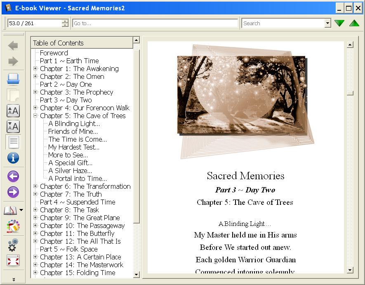
Task: Open Chapter 15: Folding Time
Action: click(78, 273)
